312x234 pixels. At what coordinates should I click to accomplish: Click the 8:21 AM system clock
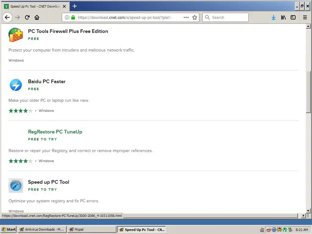tap(302, 230)
